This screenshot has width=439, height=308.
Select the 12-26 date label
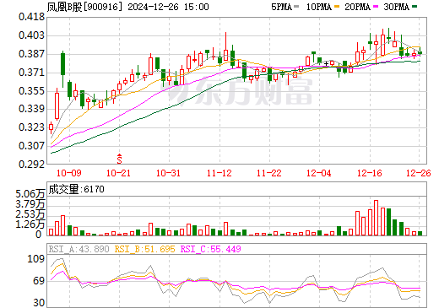419,173
